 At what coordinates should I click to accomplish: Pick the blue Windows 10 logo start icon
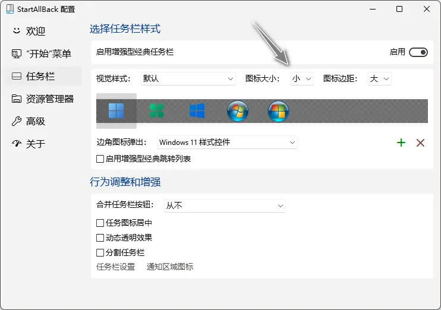pos(197,110)
